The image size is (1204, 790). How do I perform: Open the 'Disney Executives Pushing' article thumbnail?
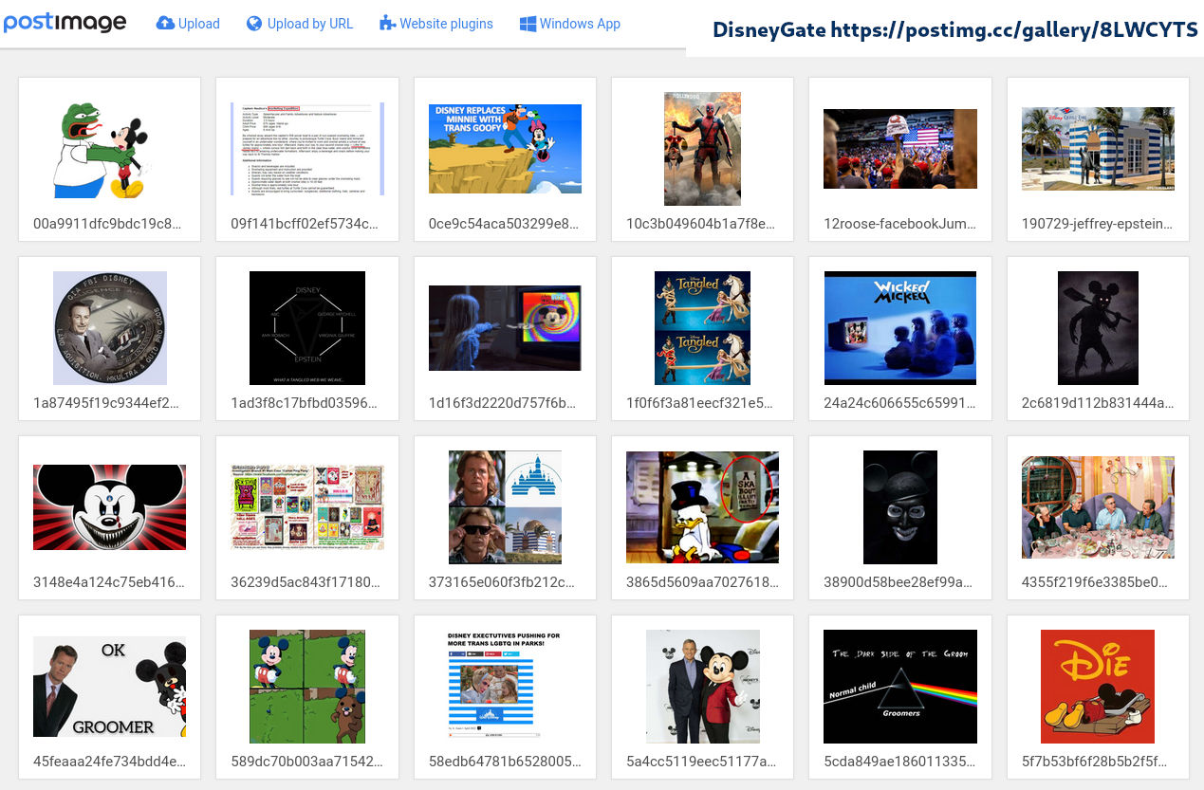(505, 687)
